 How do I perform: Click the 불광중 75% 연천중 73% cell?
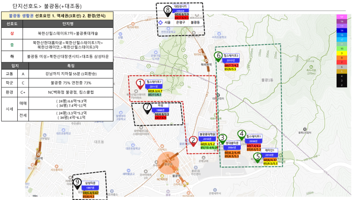[71, 83]
